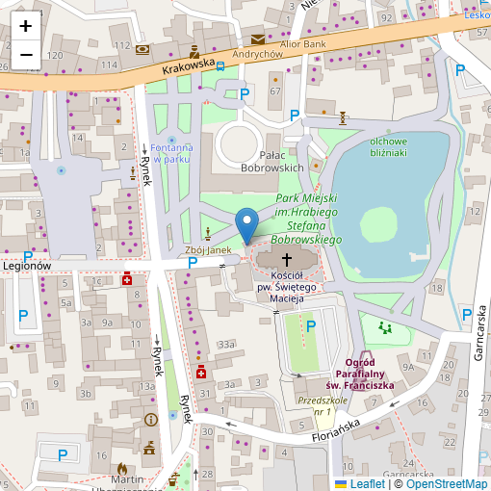Click the Andrychów town label
491x491 pixels.
point(257,54)
